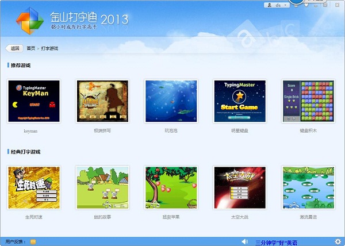Launch the 鼠的故事 game thumbnail
This screenshot has height=246, width=345.
pos(102,187)
